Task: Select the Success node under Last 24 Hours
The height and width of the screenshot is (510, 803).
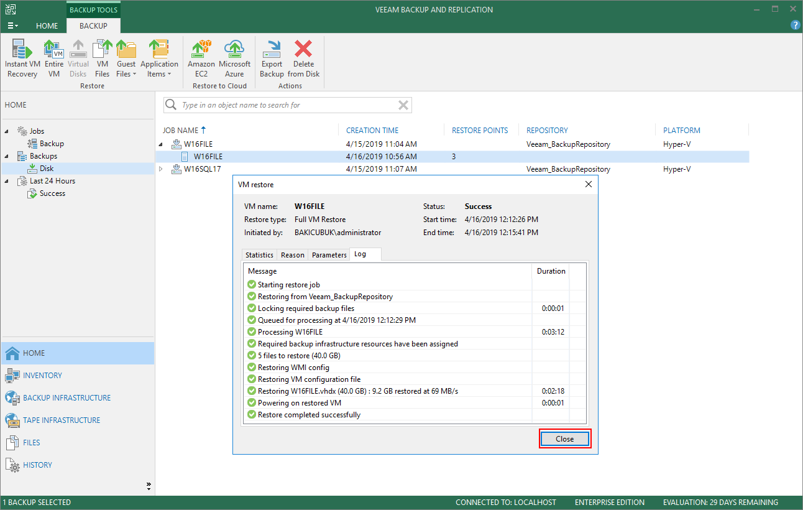Action: 52,193
